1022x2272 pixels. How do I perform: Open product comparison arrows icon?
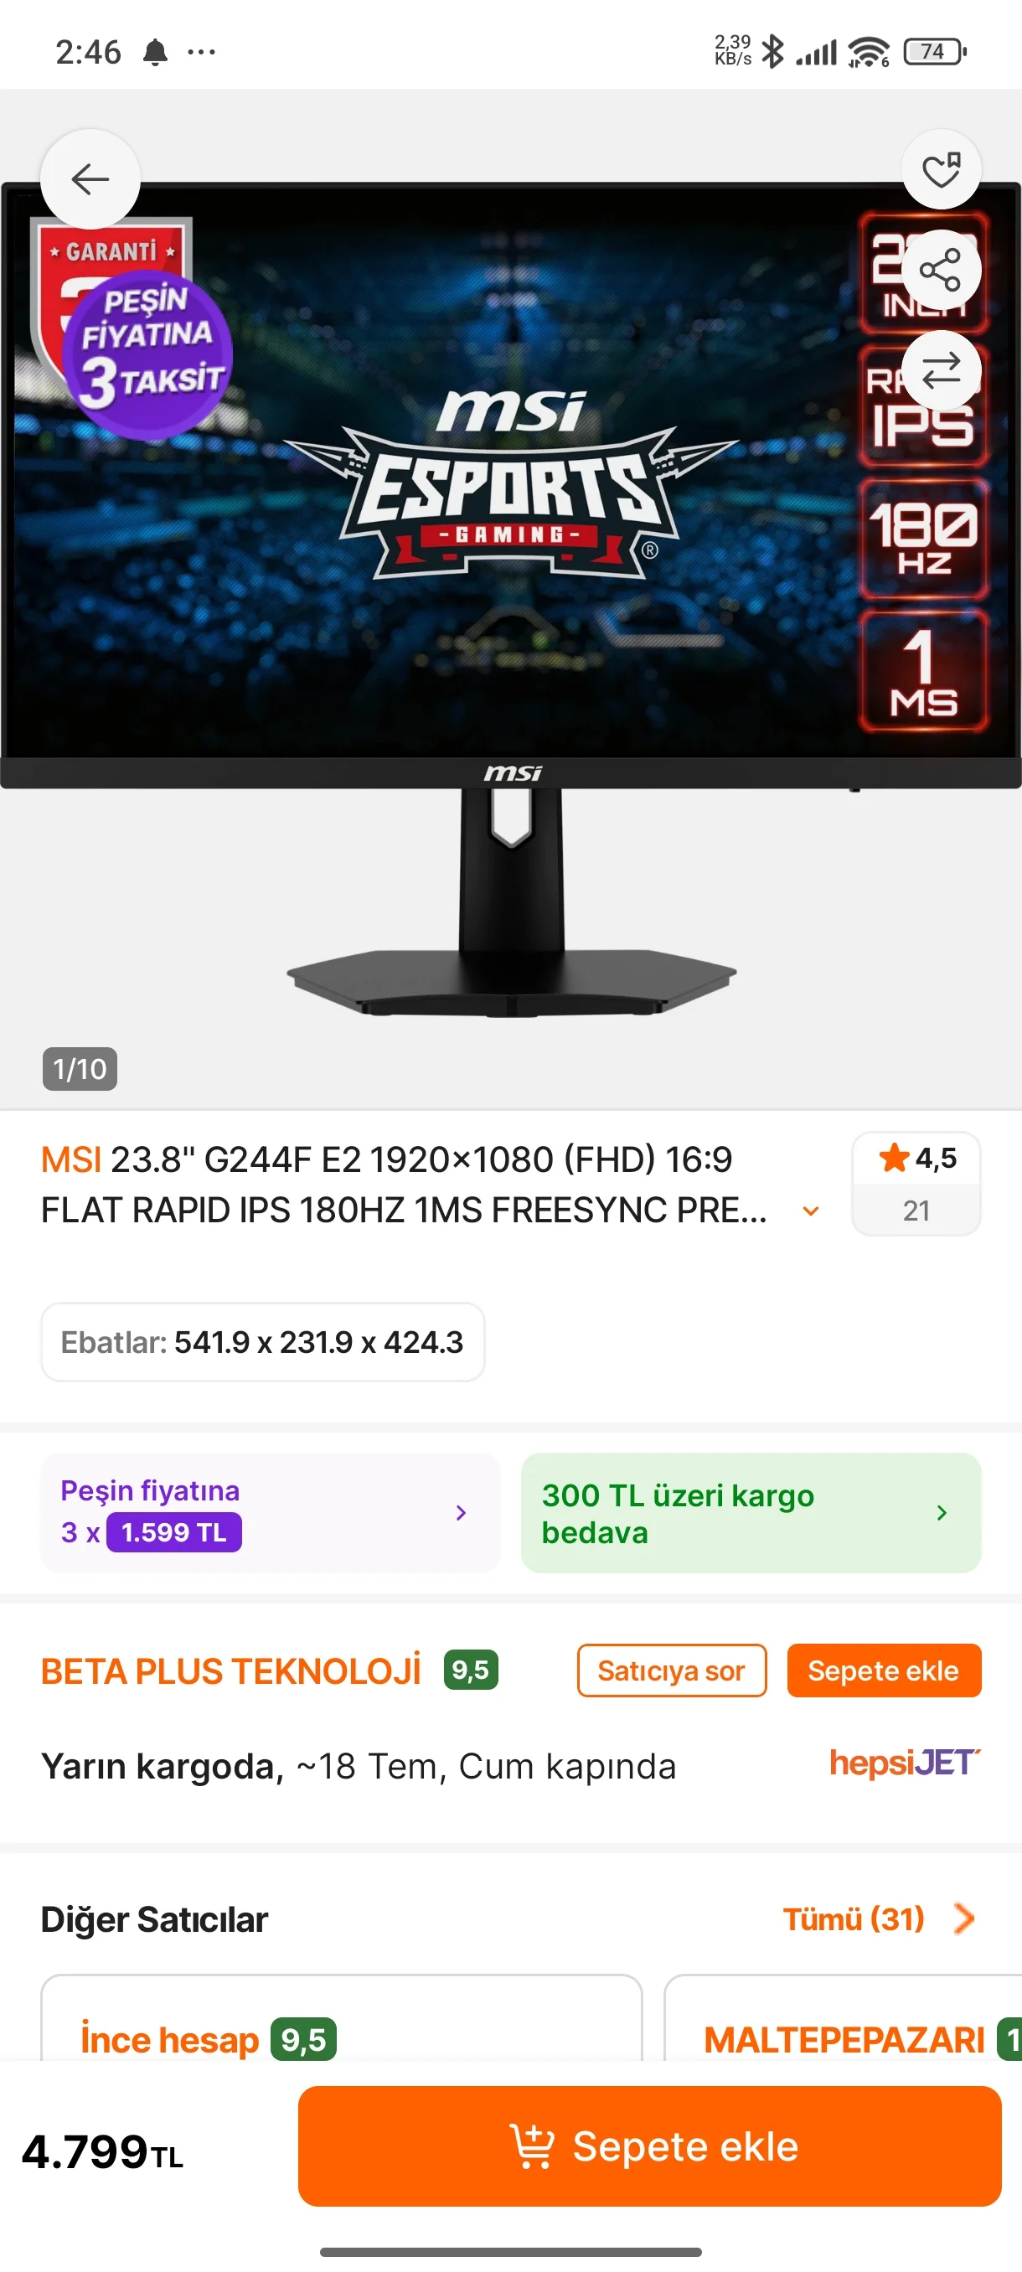click(x=941, y=370)
